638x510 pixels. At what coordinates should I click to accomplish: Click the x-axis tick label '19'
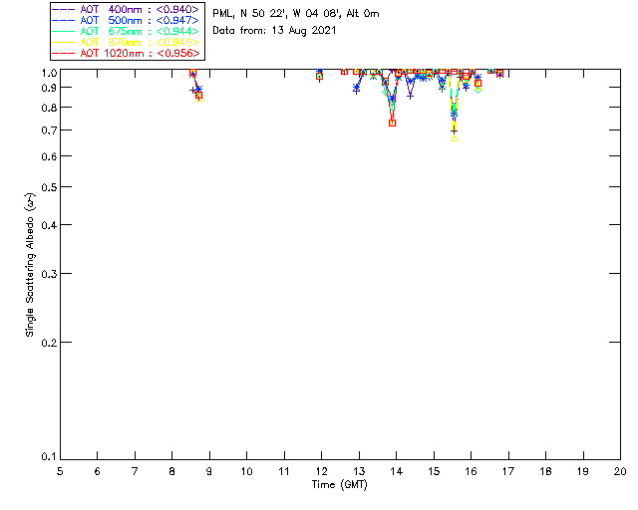(x=583, y=471)
